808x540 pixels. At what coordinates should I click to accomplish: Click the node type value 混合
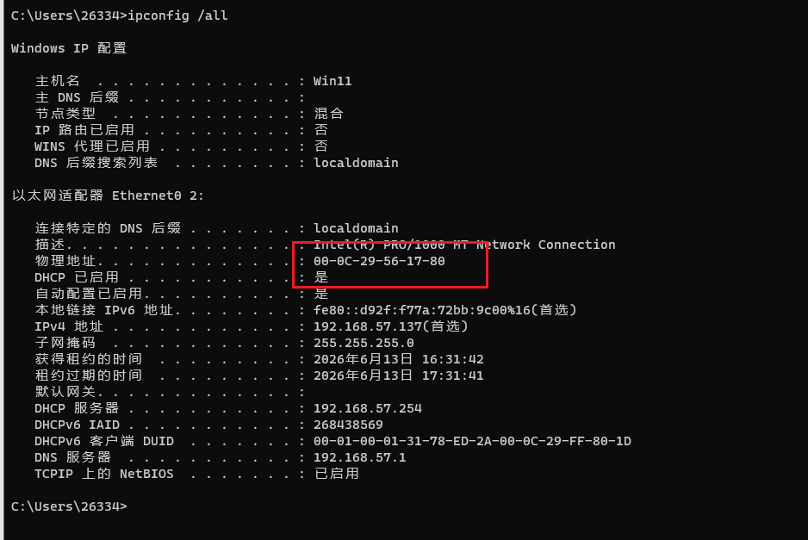[329, 114]
